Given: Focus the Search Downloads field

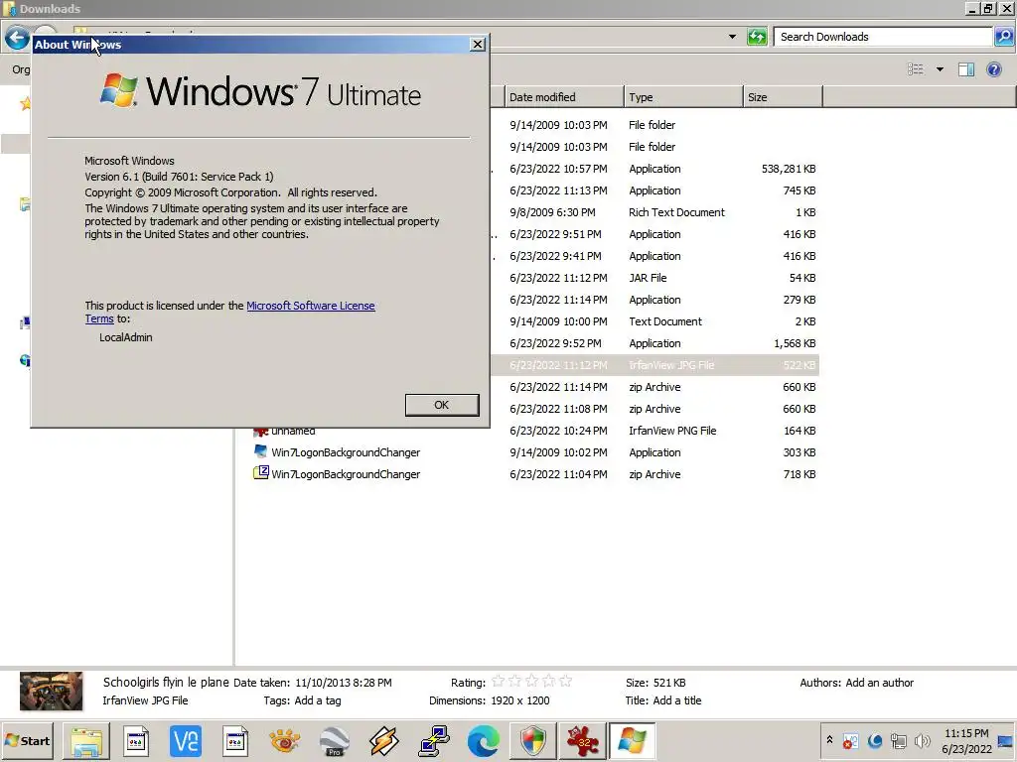Looking at the screenshot, I should point(883,37).
